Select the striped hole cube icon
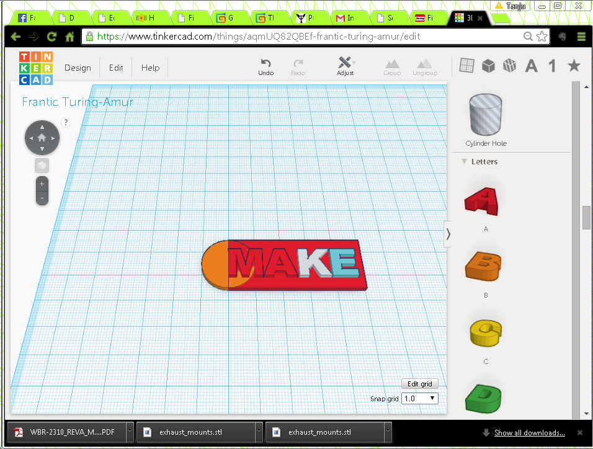593x449 pixels. click(x=509, y=65)
